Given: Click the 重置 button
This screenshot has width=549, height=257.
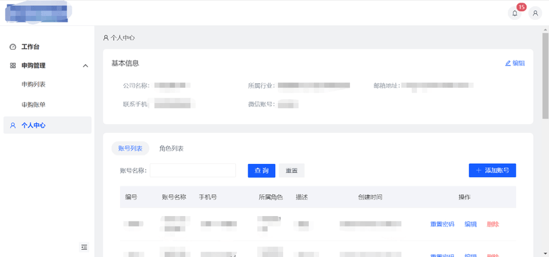Looking at the screenshot, I should pyautogui.click(x=292, y=171).
